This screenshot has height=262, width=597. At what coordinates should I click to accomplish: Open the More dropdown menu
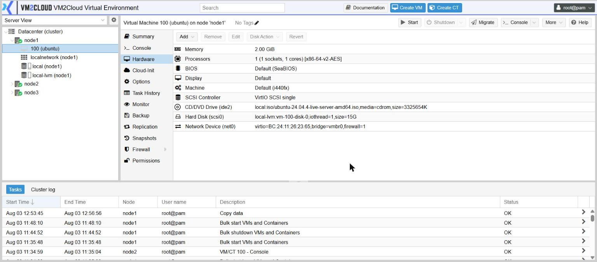(554, 23)
